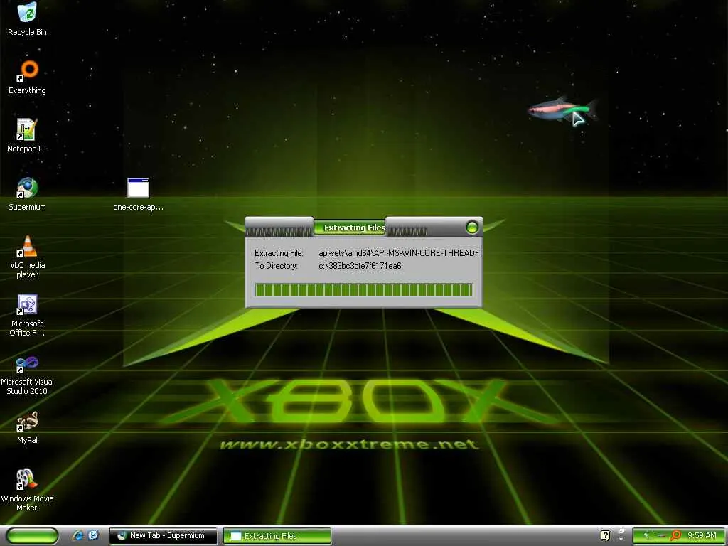This screenshot has height=546, width=728.
Task: Select the Supermium browser desktop icon
Action: click(x=27, y=188)
